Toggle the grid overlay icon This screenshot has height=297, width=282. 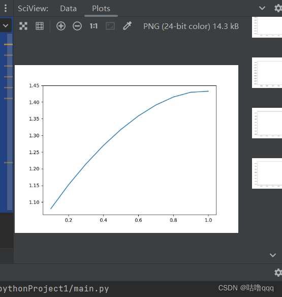(40, 26)
